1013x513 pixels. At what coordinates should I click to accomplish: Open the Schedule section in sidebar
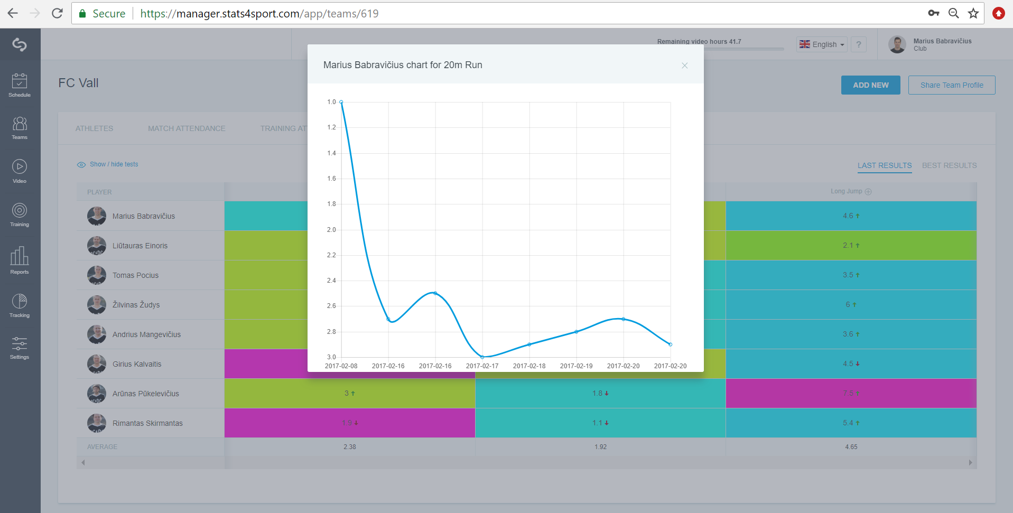(x=20, y=85)
